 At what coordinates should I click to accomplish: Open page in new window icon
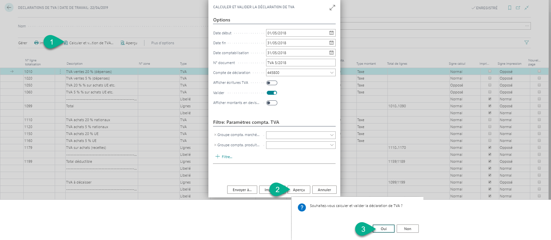(518, 8)
